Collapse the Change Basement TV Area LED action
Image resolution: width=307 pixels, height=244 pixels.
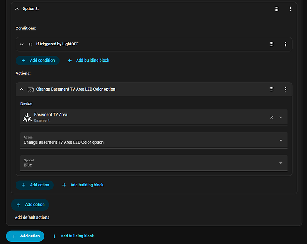[x=22, y=89]
